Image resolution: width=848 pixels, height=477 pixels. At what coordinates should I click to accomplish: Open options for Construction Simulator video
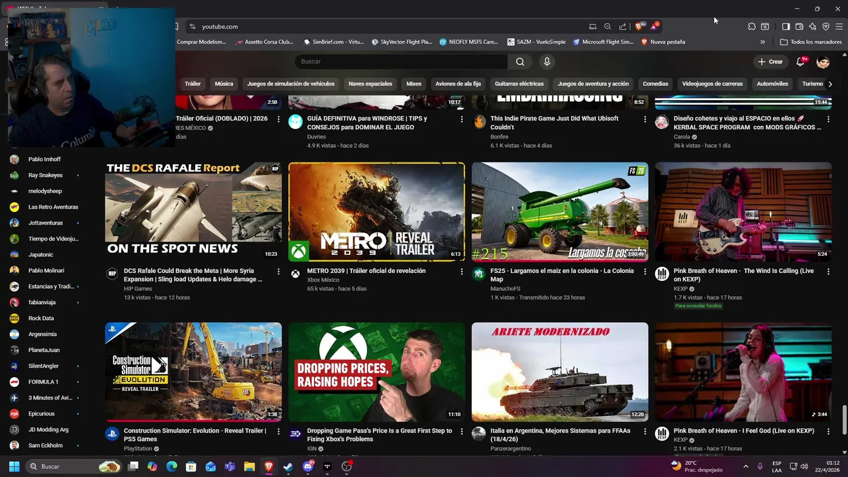[278, 432]
